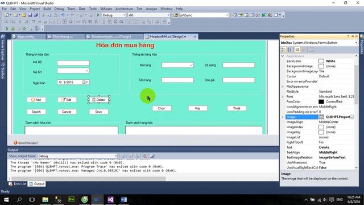Click the Undo arrow icon
Screen dimensions: 364x205
click(x=63, y=15)
